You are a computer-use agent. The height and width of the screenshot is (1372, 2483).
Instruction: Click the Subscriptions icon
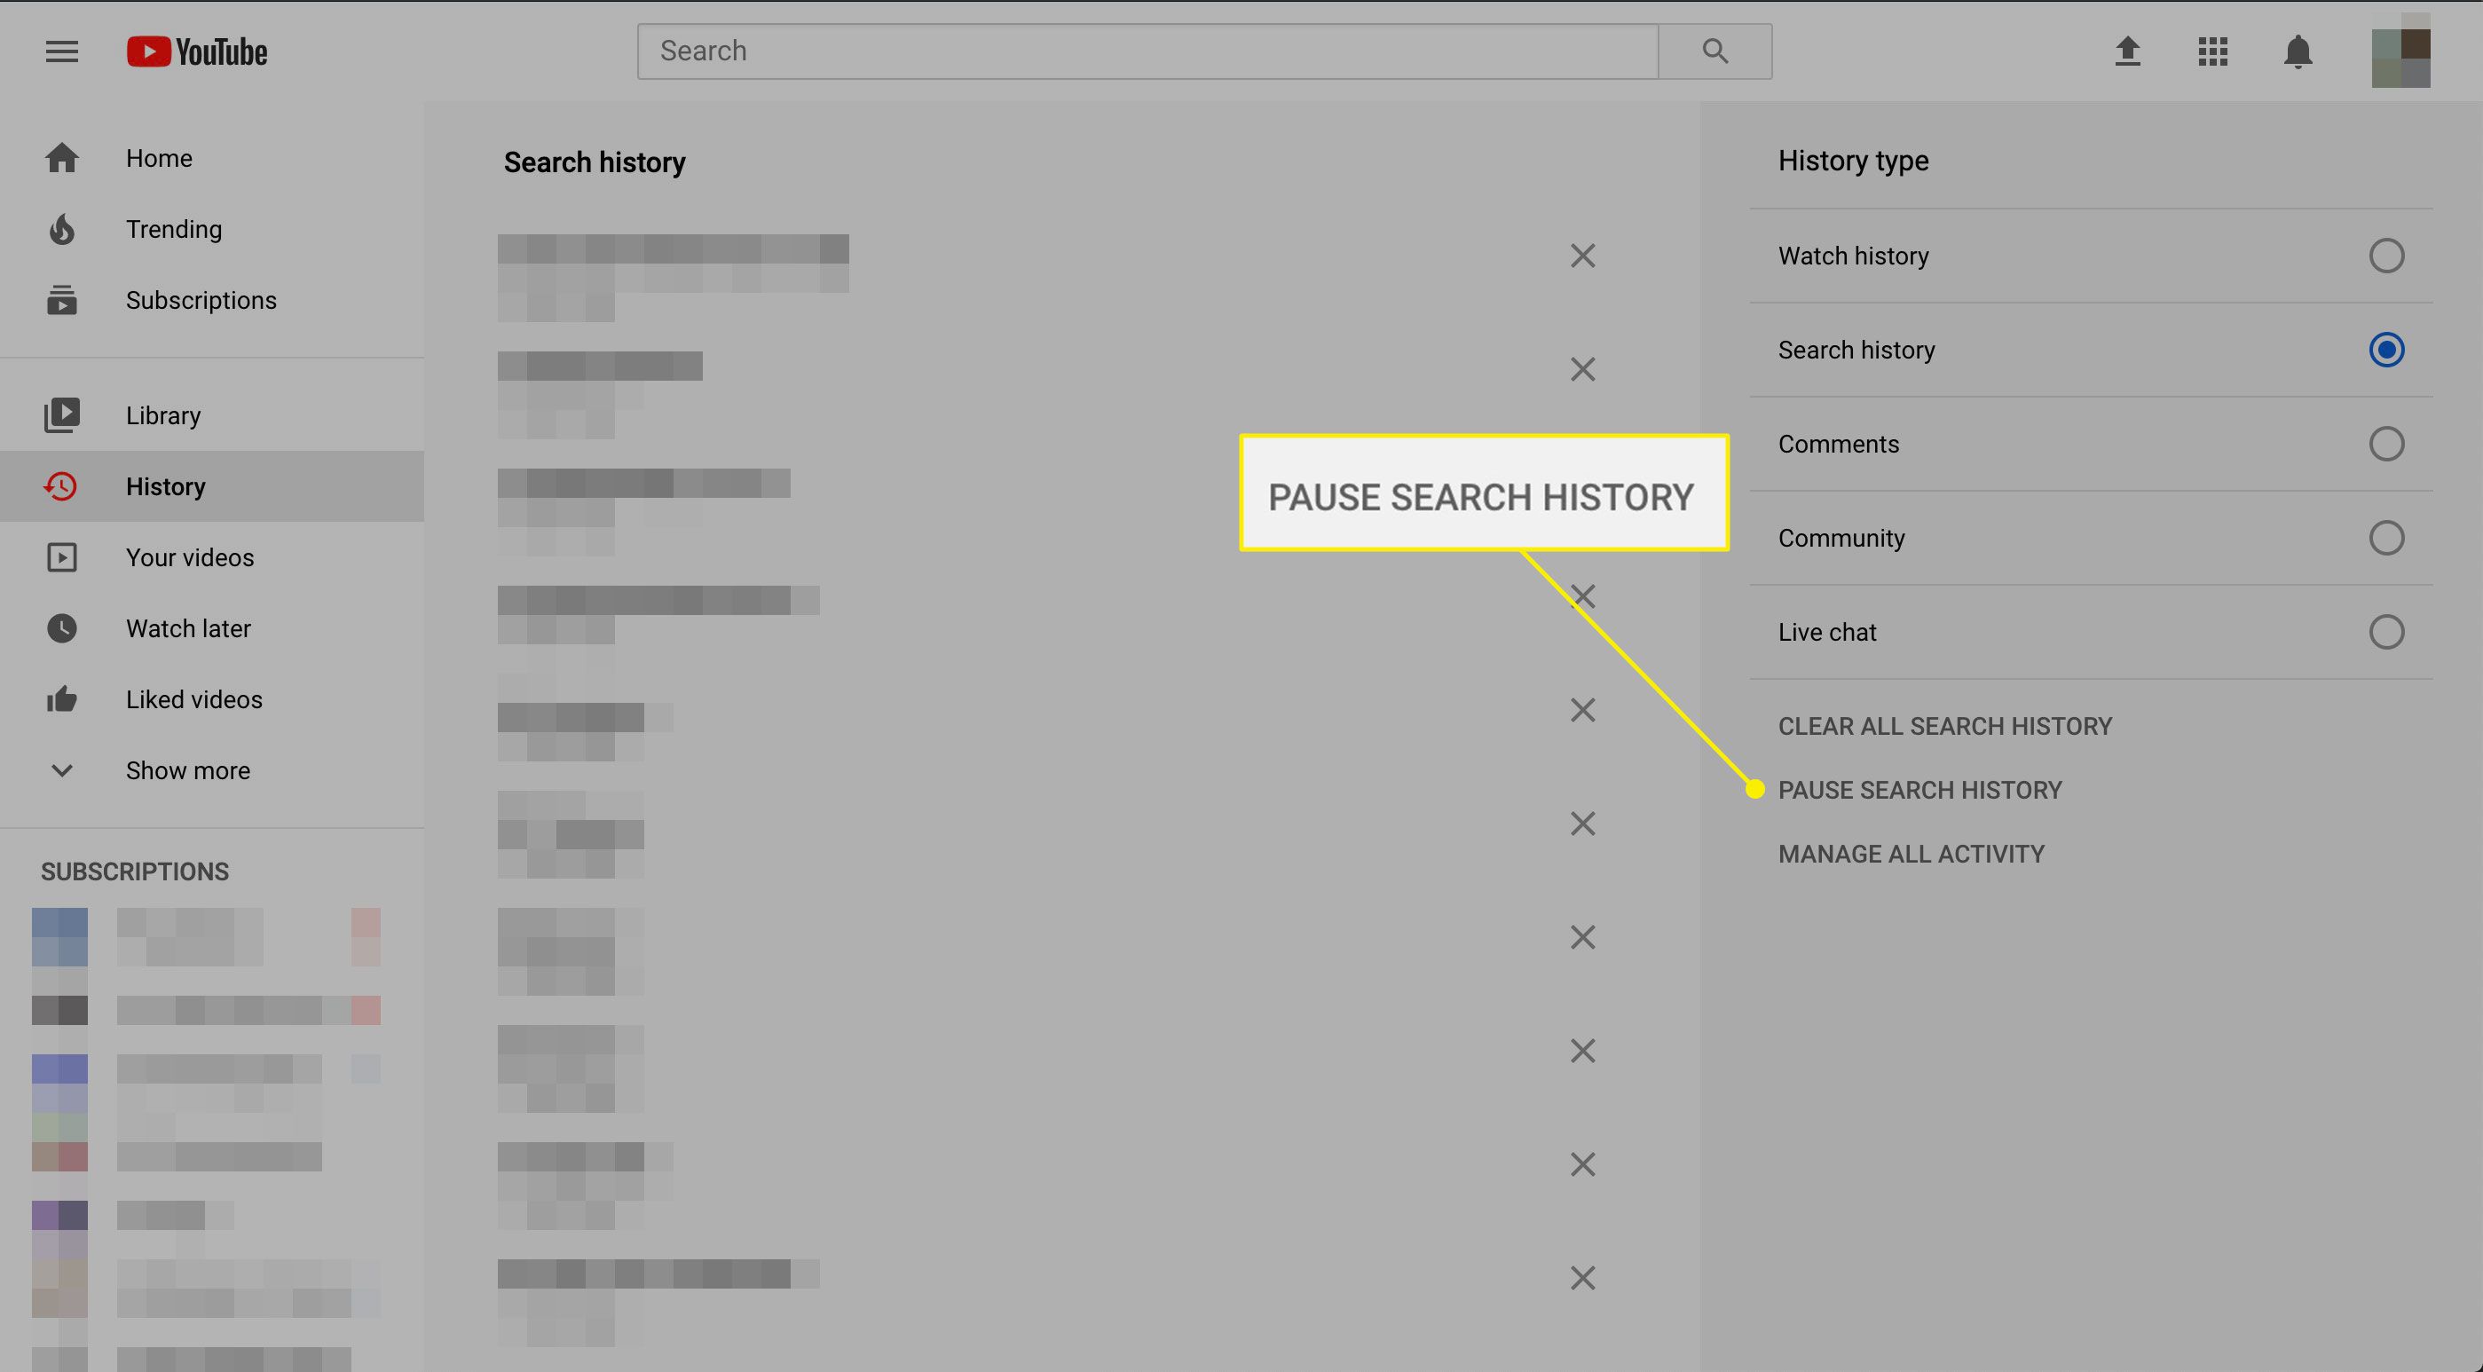tap(61, 301)
